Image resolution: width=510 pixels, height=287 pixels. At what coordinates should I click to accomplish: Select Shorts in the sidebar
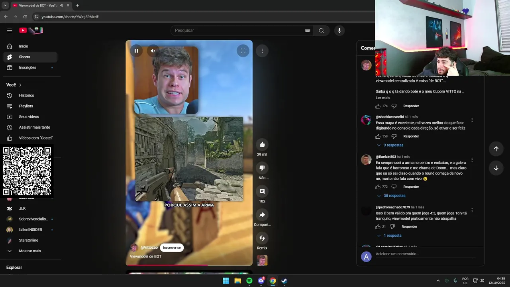coord(30,57)
